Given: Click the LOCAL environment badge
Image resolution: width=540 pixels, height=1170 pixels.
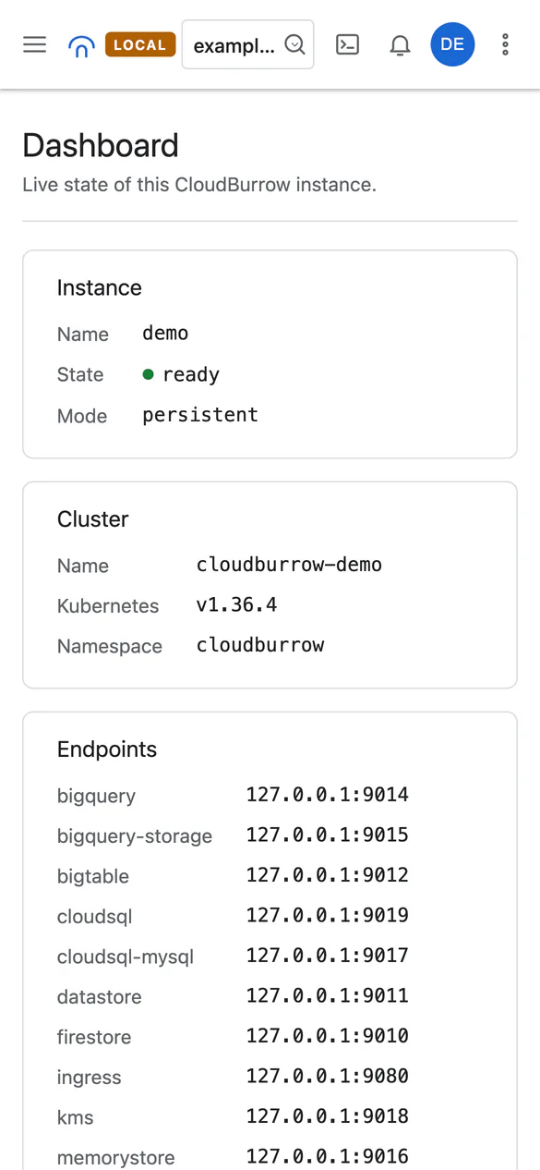Looking at the screenshot, I should (140, 44).
